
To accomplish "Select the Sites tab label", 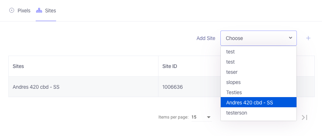I will point(51,11).
